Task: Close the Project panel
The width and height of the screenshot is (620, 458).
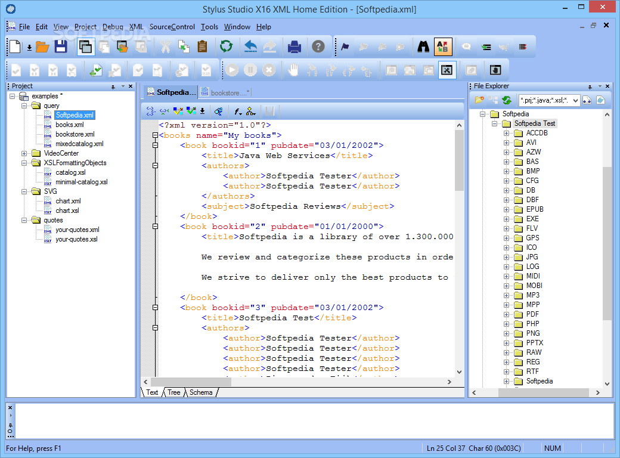Action: (x=131, y=86)
